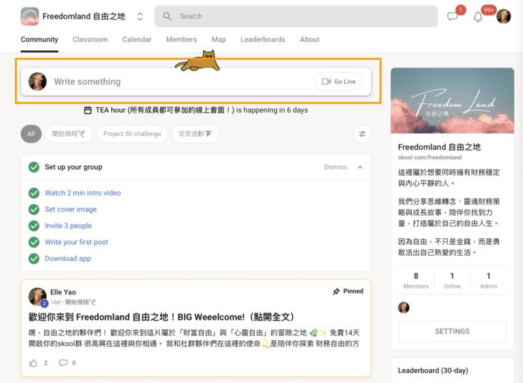Open group SETTINGS button
The width and height of the screenshot is (523, 383).
click(453, 331)
